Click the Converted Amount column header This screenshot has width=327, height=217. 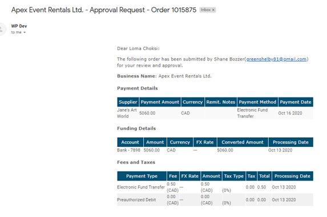[243, 142]
